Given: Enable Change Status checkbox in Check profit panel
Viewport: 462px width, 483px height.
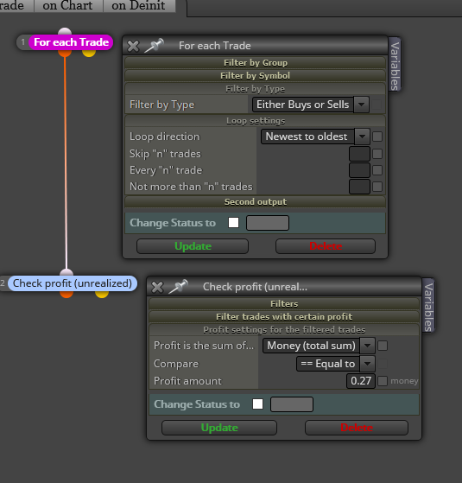Looking at the screenshot, I should point(257,404).
